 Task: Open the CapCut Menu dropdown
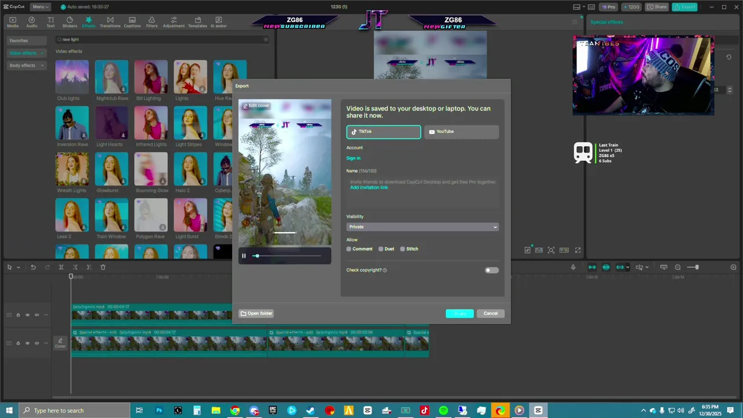tap(39, 7)
